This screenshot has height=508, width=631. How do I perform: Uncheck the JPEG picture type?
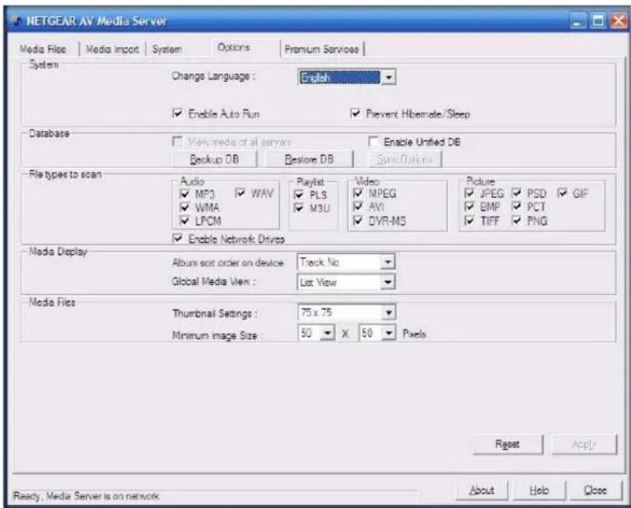(468, 193)
